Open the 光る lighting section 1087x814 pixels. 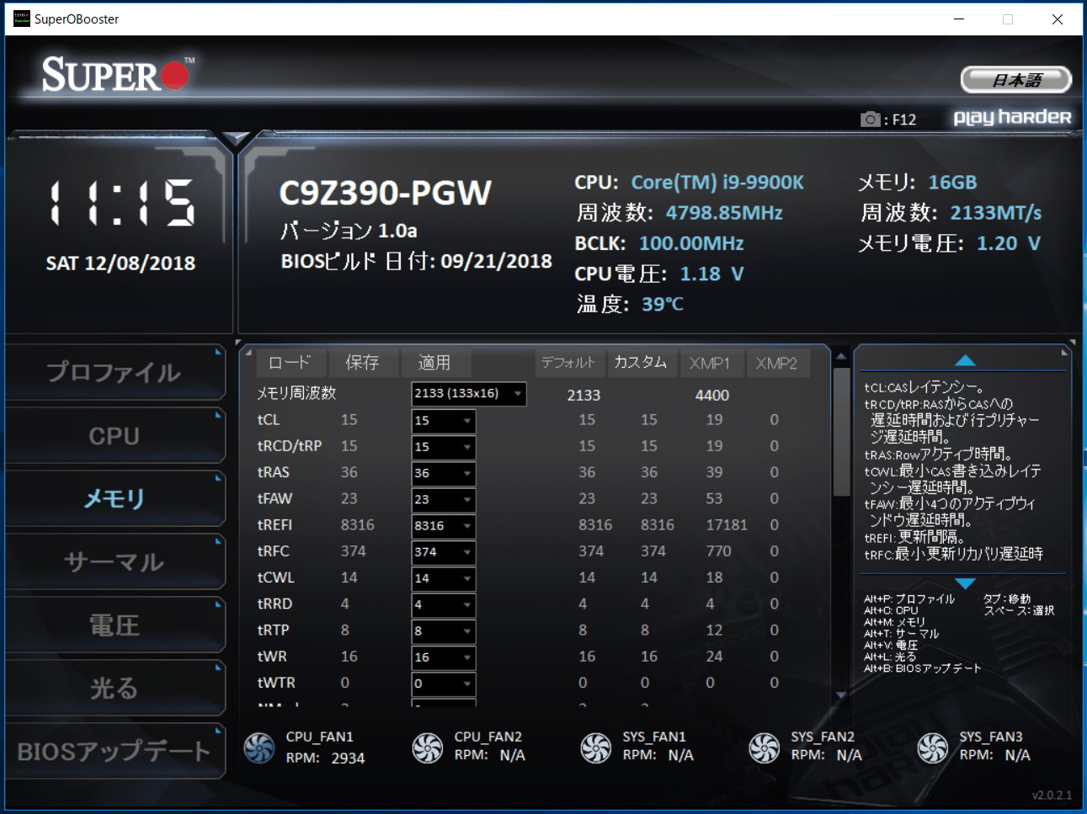coord(115,688)
